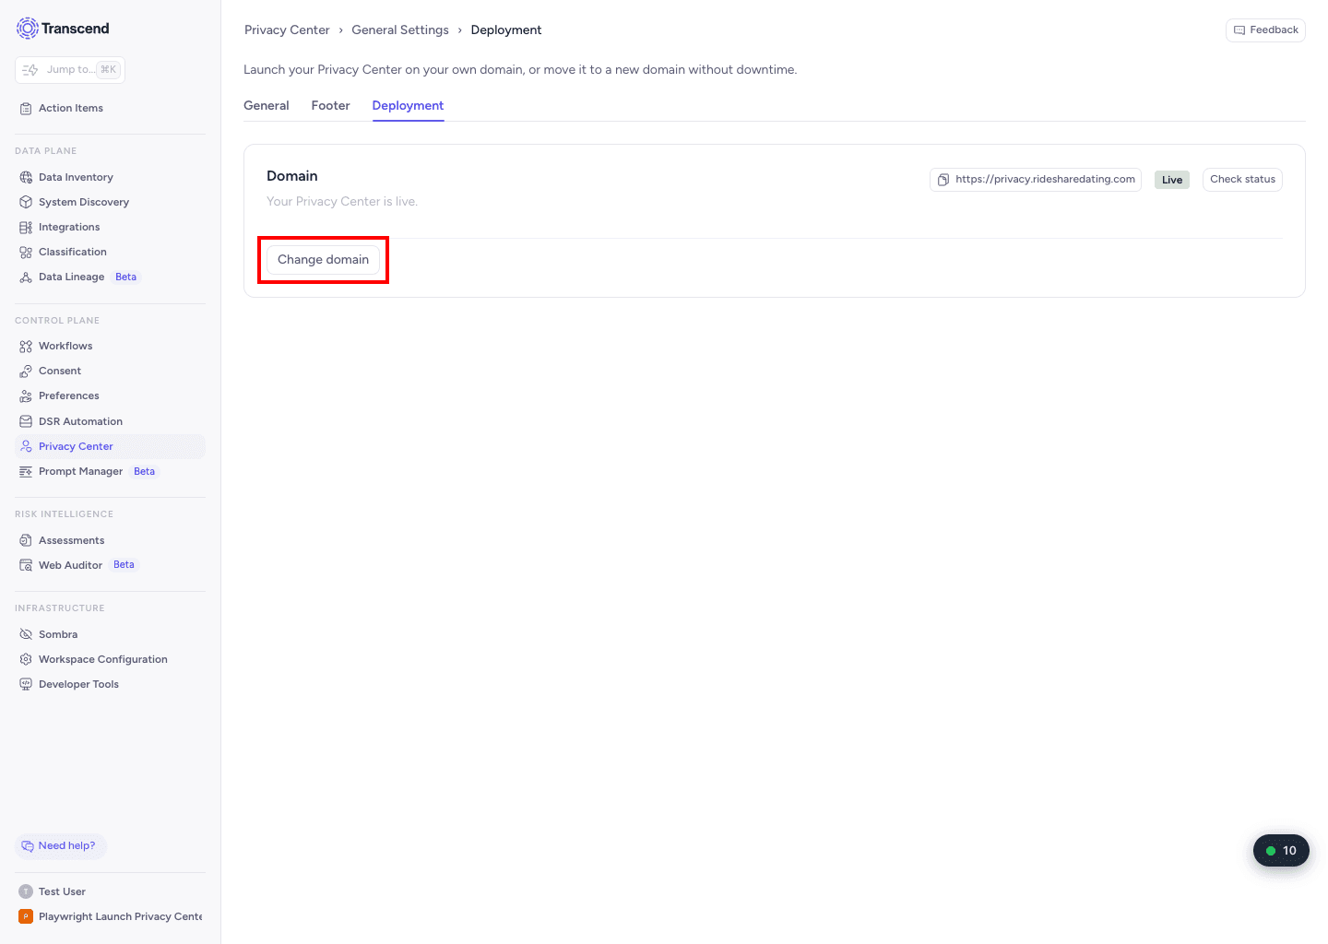Open the Jump to search box

(70, 69)
